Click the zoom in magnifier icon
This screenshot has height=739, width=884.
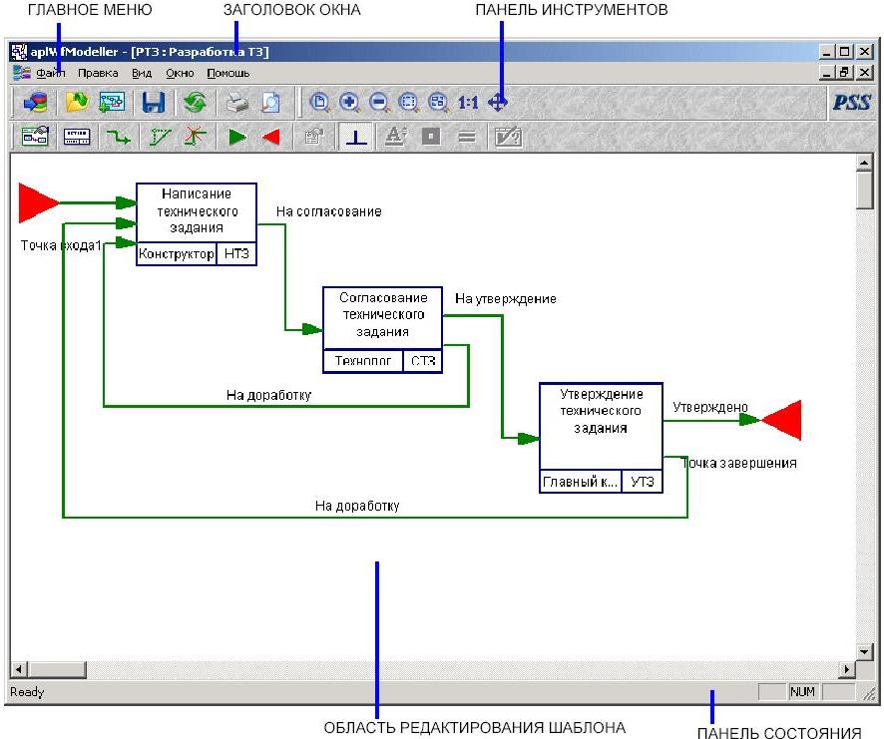pos(348,102)
